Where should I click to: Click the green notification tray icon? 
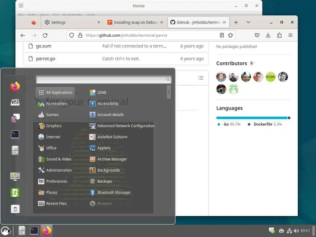[272, 230]
